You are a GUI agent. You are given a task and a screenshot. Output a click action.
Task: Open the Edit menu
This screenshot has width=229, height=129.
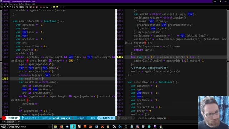(x=6, y=4)
